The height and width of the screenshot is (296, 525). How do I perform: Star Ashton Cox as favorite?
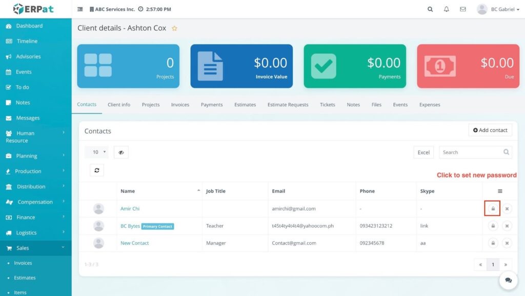coord(174,29)
